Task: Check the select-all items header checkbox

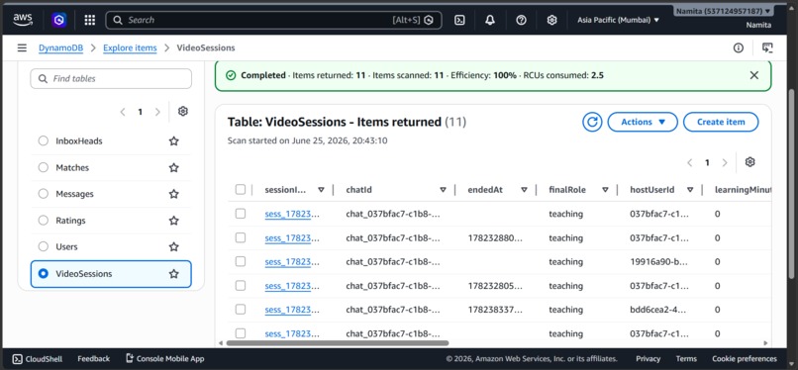Action: coord(241,190)
